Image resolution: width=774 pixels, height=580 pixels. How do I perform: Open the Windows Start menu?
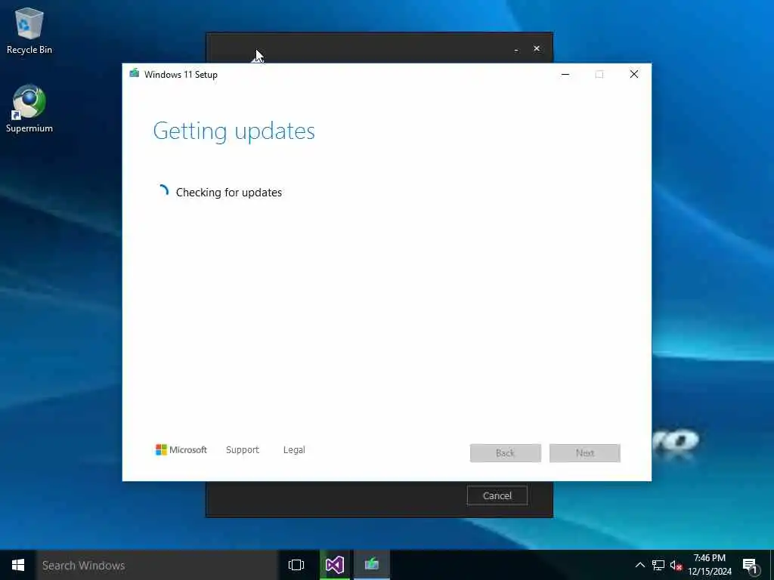tap(18, 565)
